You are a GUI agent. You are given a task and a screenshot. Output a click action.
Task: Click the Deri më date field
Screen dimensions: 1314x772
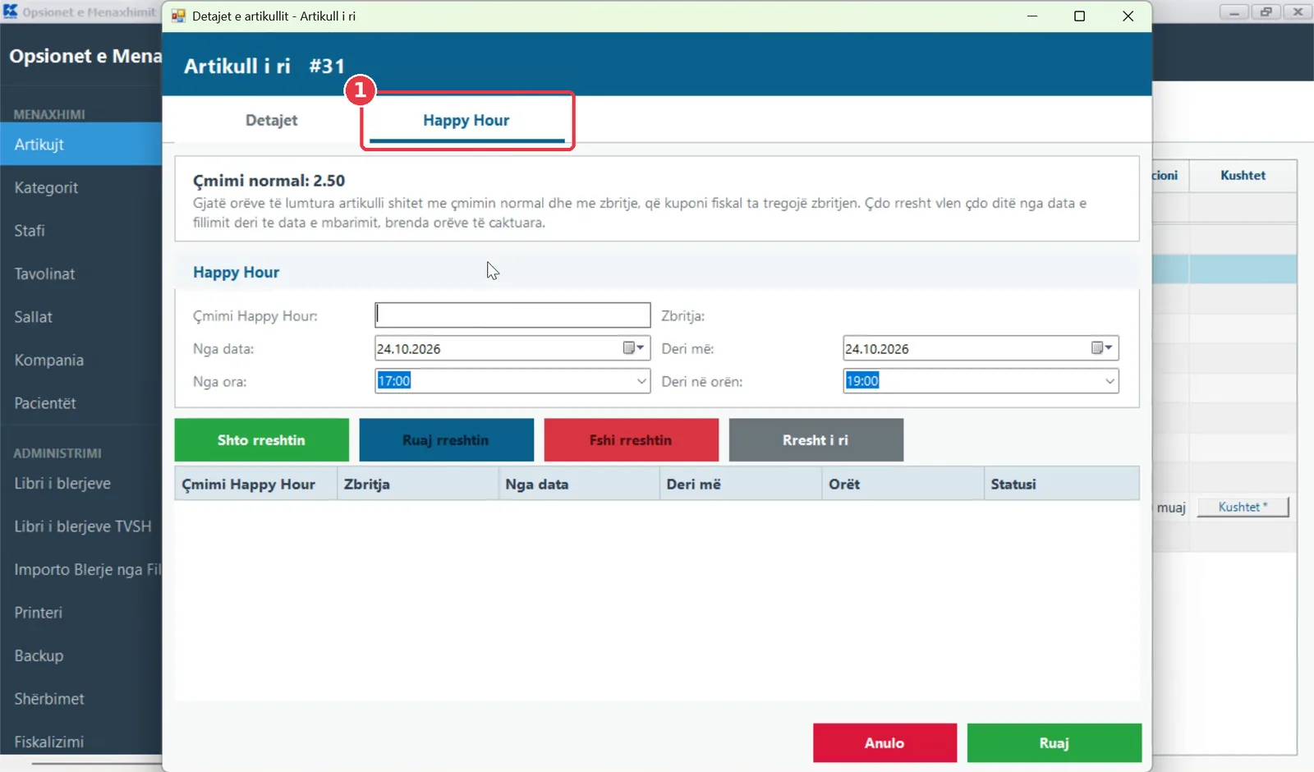[981, 348]
